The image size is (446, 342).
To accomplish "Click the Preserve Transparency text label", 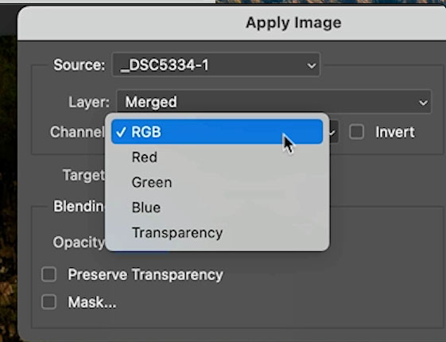I will point(145,275).
